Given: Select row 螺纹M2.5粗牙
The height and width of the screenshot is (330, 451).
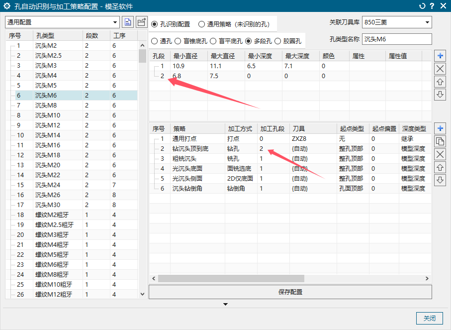Looking at the screenshot, I should 72,224.
